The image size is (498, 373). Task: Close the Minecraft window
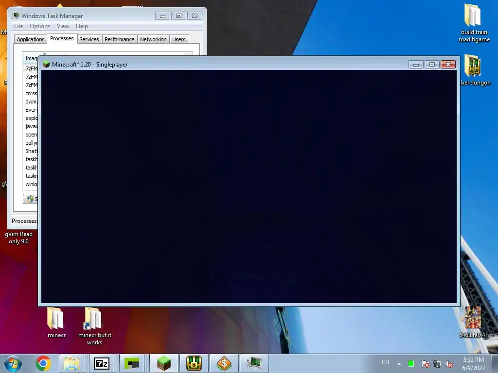pyautogui.click(x=448, y=65)
